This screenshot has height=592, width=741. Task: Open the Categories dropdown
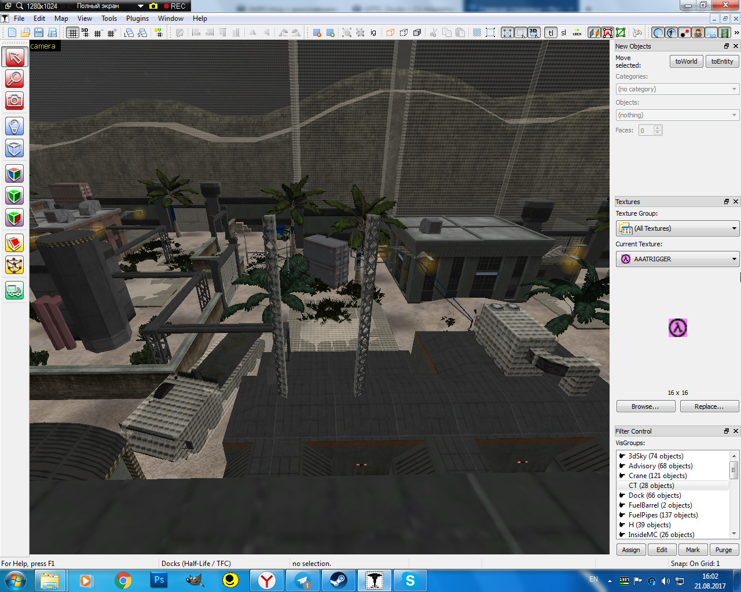(677, 89)
